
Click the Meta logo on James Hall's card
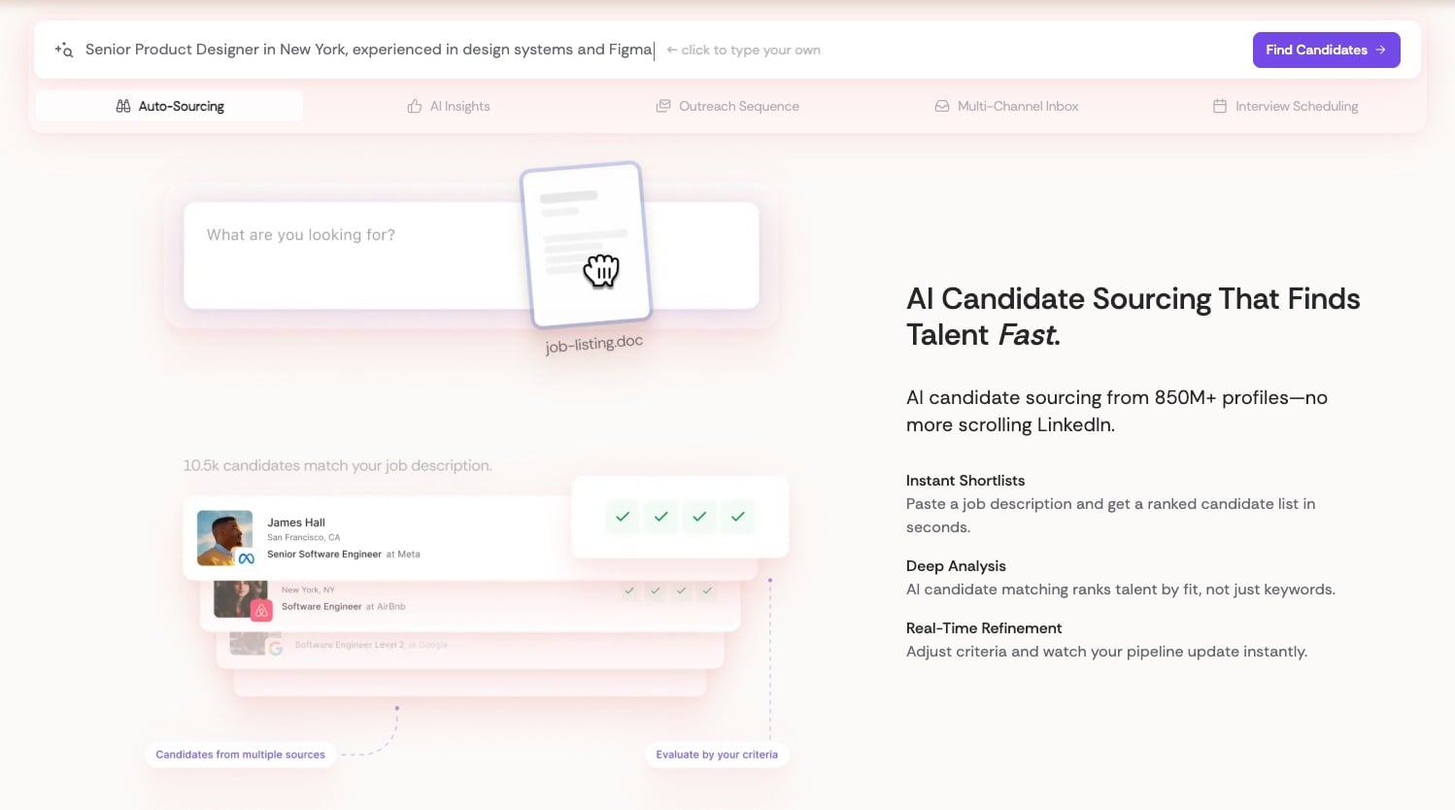pos(246,558)
